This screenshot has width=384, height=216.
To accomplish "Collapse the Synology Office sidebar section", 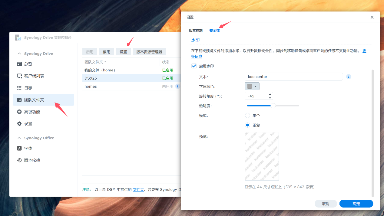I will (19, 138).
